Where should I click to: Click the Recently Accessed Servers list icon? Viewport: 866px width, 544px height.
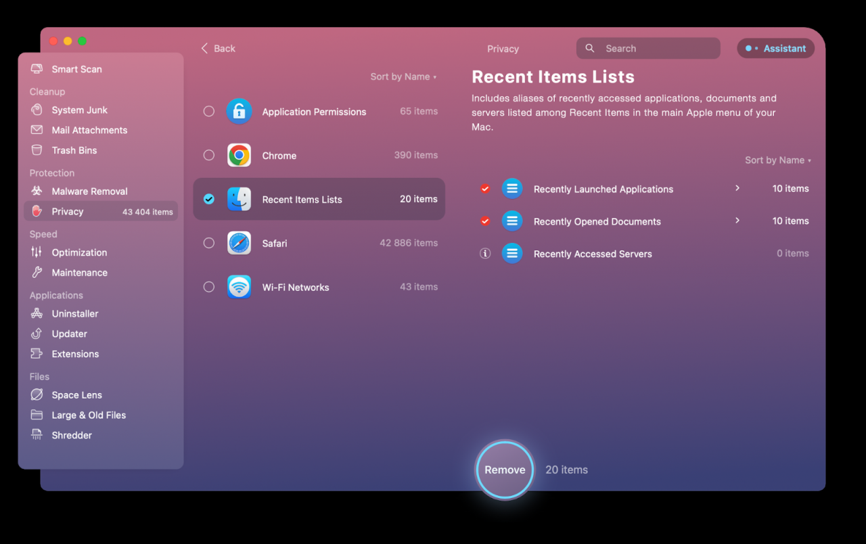click(512, 254)
